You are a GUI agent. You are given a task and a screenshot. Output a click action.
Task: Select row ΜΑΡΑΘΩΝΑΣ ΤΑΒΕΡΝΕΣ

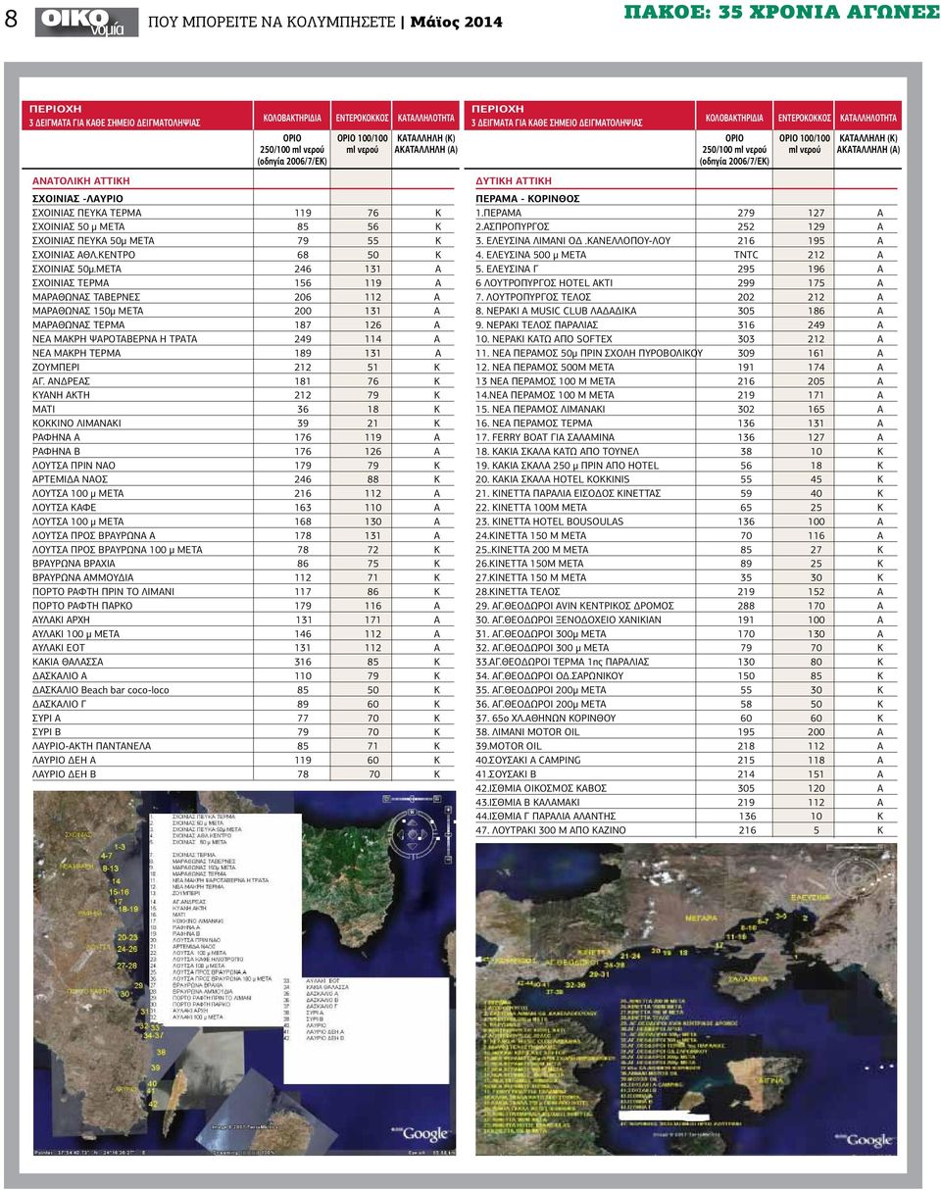tap(244, 296)
